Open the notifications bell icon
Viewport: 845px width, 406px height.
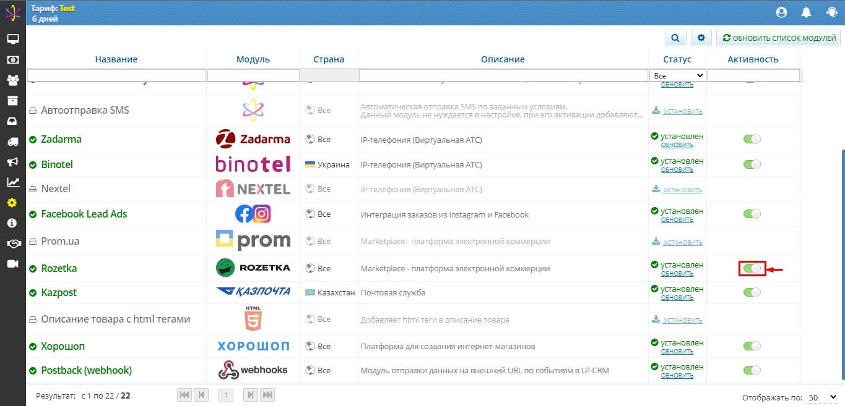[807, 12]
